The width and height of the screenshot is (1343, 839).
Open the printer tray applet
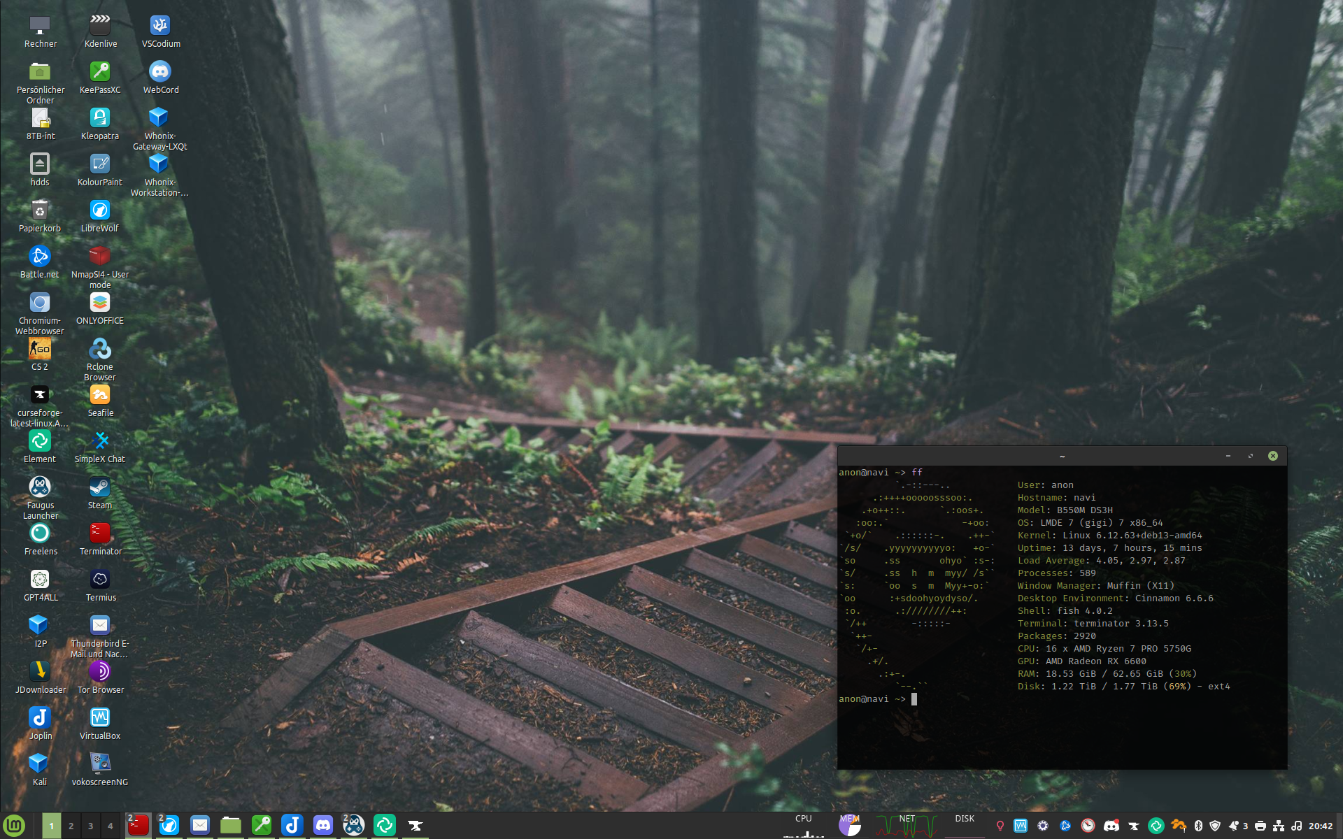tap(1260, 826)
